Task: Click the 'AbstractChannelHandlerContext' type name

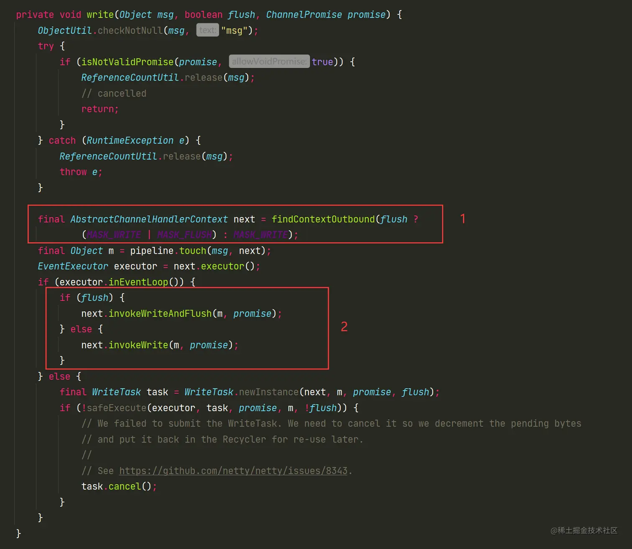Action: [149, 219]
